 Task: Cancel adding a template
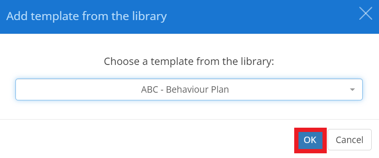349,140
